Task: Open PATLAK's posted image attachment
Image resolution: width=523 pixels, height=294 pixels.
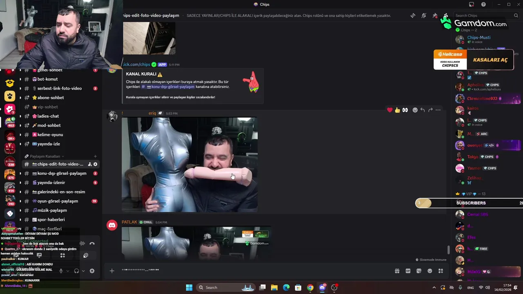Action: tap(197, 243)
